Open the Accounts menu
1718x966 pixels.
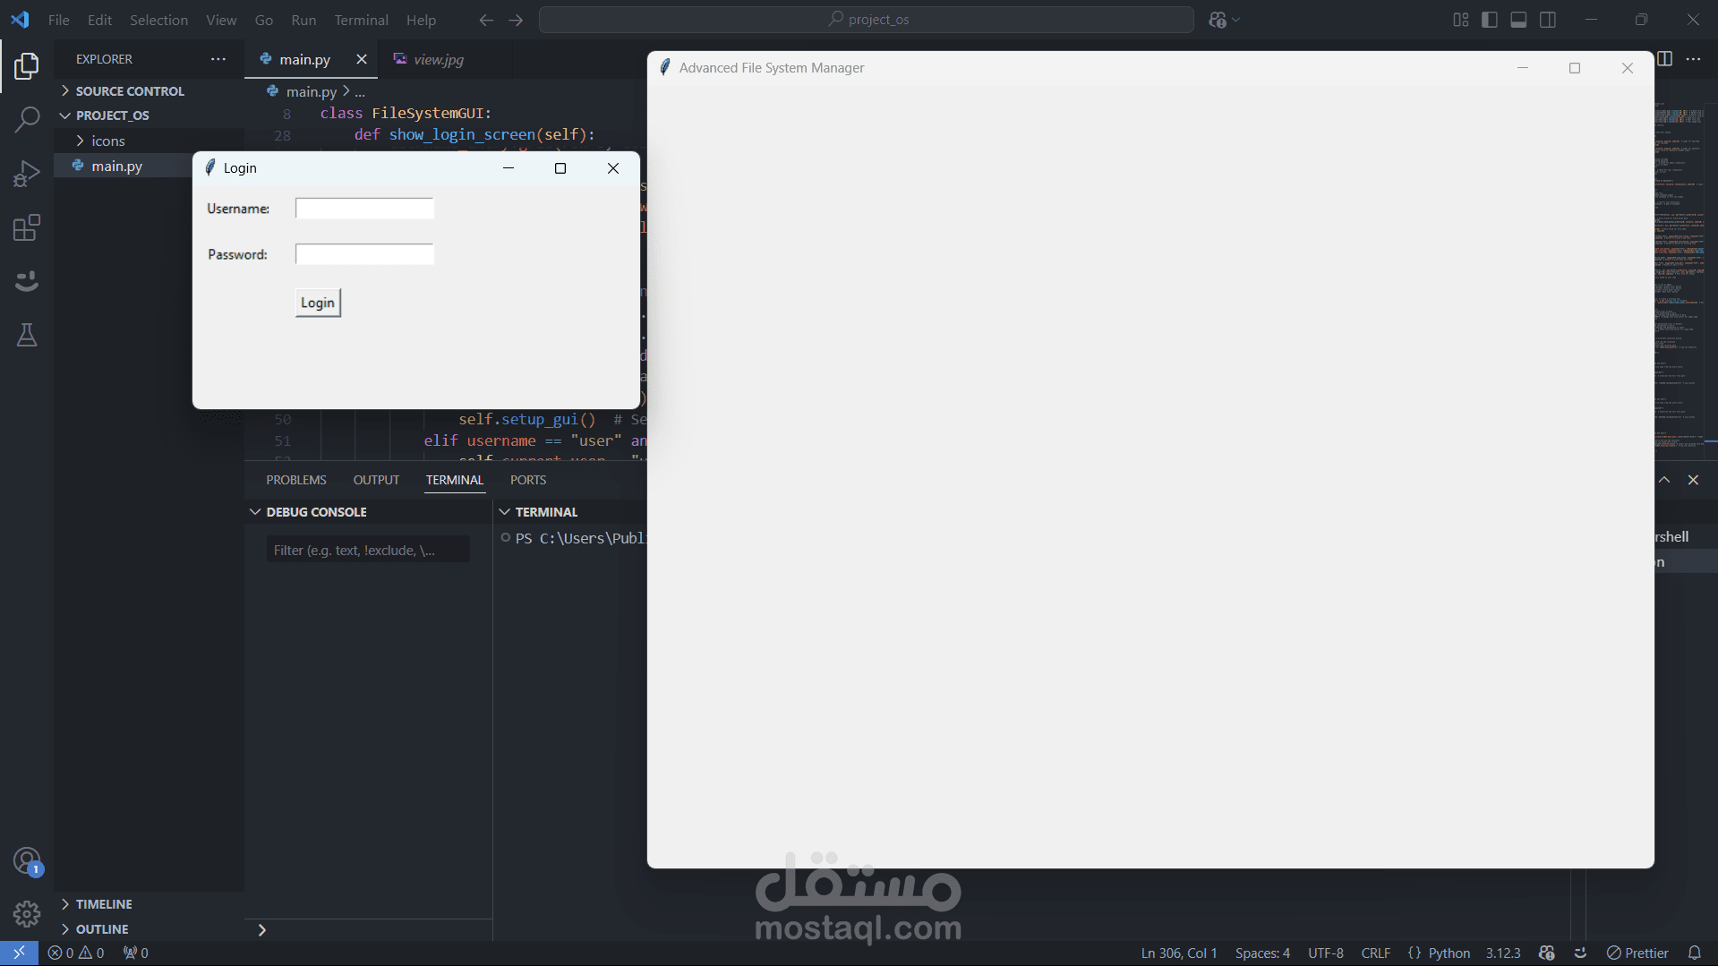pyautogui.click(x=27, y=861)
